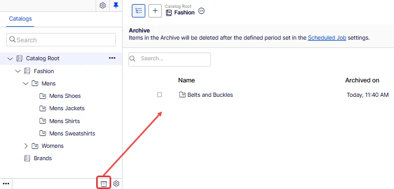Click the Belts and Buckles folder icon
This screenshot has height=189, width=394.
182,95
